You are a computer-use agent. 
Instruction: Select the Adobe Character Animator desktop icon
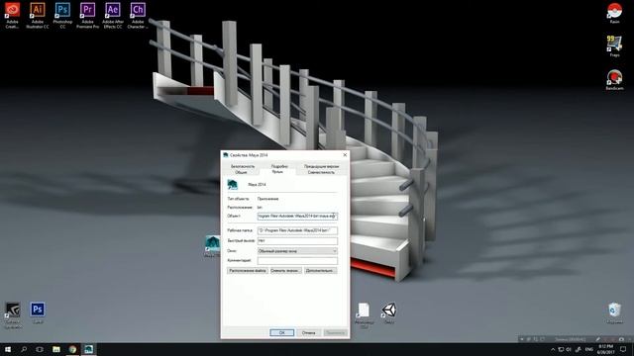[x=138, y=16]
